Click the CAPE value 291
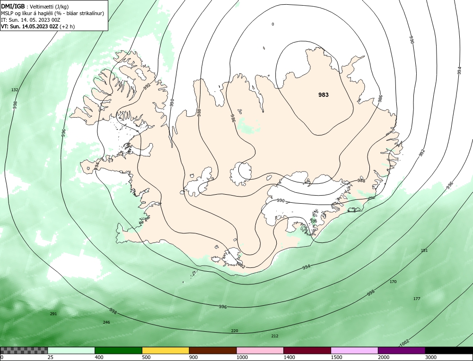 pos(53,314)
